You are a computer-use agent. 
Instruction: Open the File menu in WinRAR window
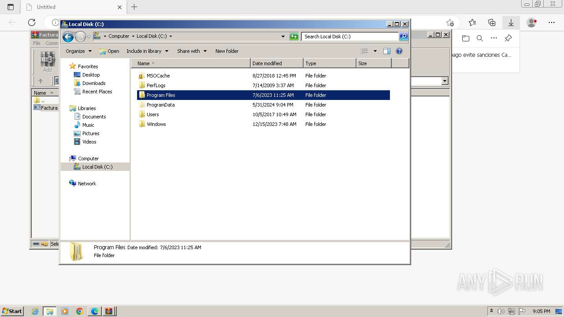click(37, 43)
